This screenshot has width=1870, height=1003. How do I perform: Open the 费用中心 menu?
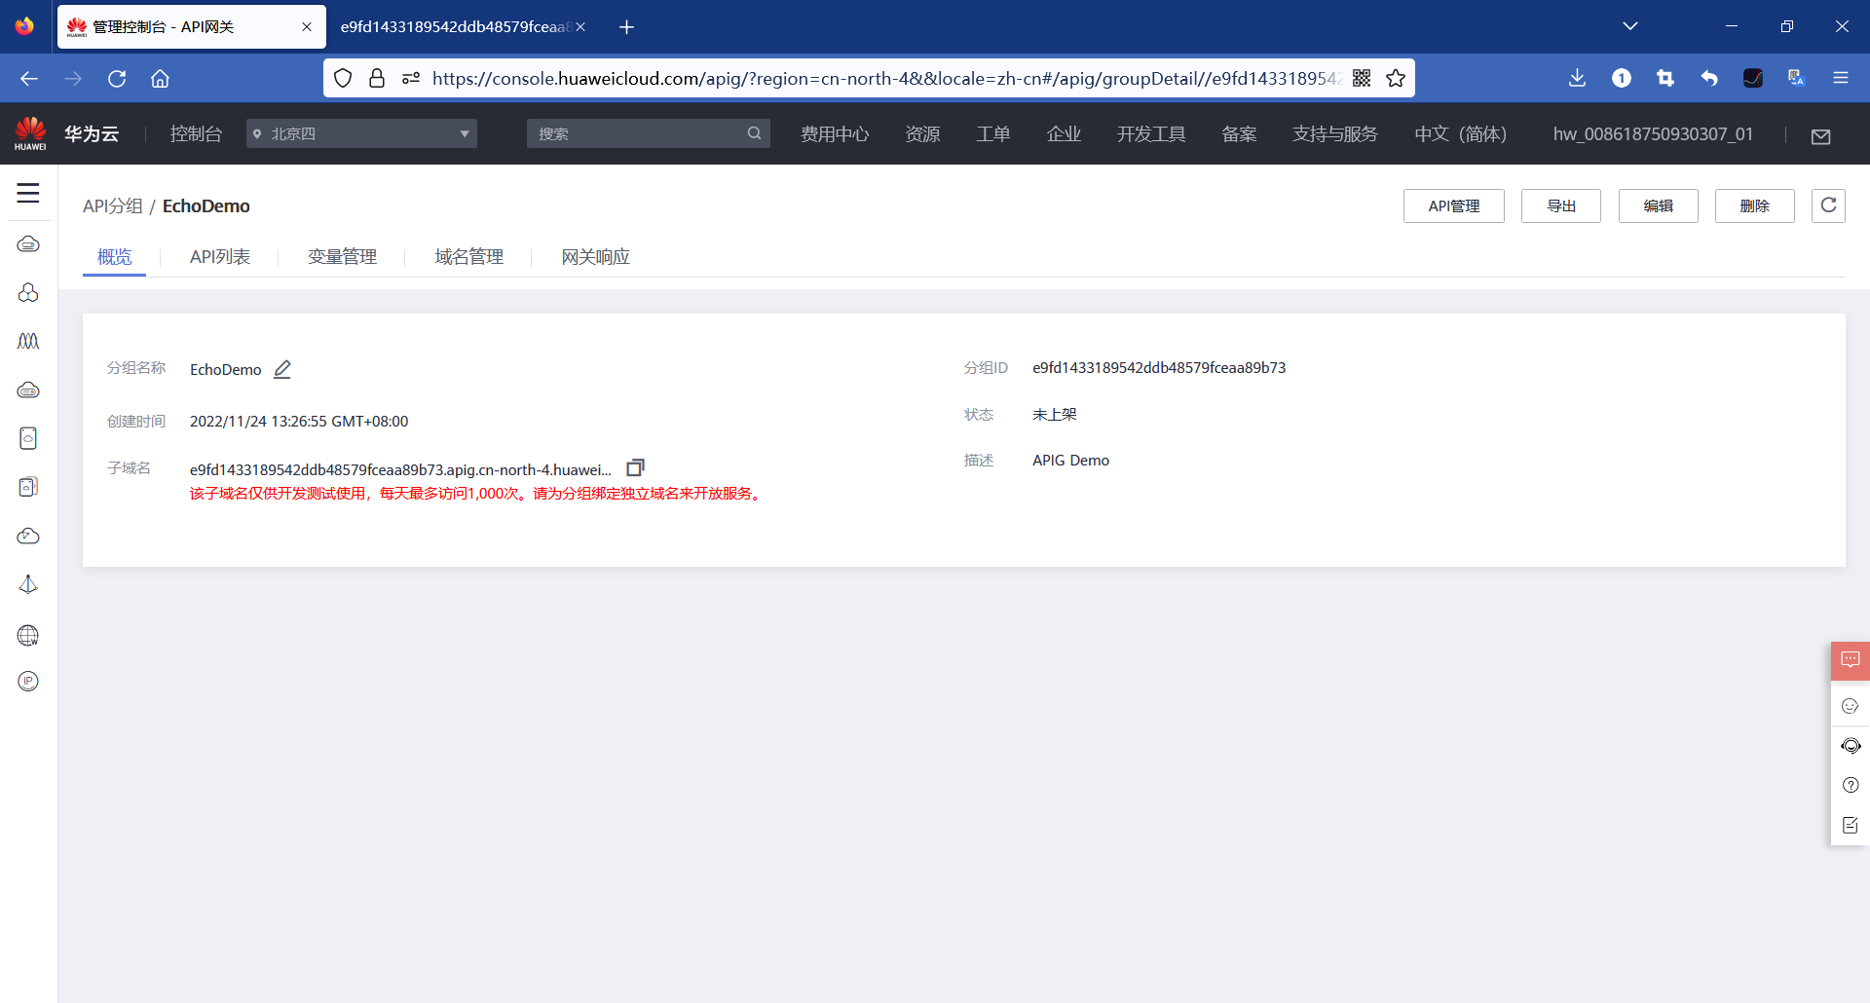(x=835, y=133)
